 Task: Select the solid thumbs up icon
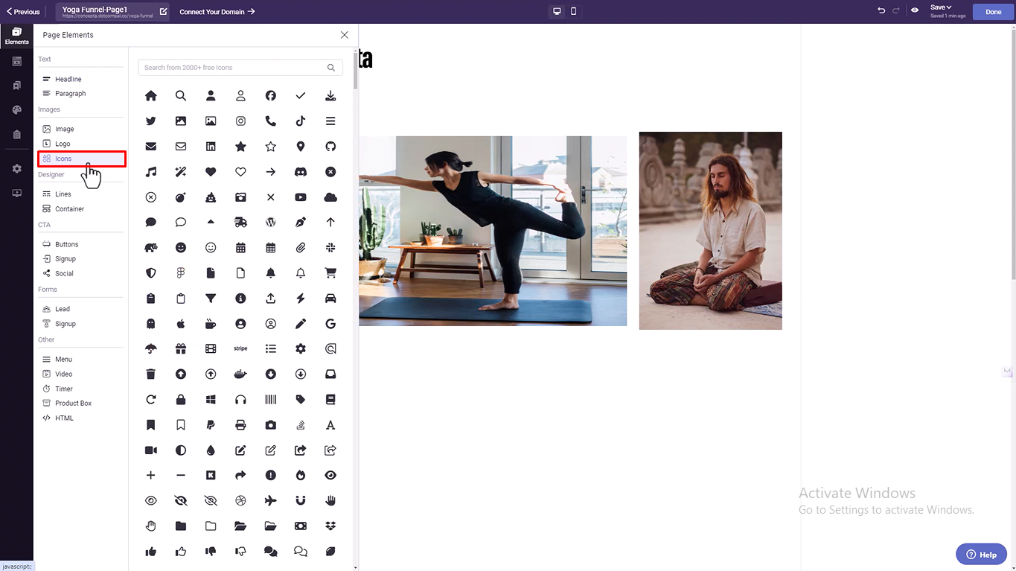point(151,552)
